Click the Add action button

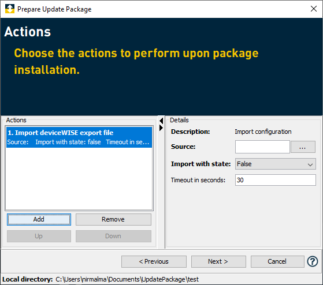(x=39, y=219)
